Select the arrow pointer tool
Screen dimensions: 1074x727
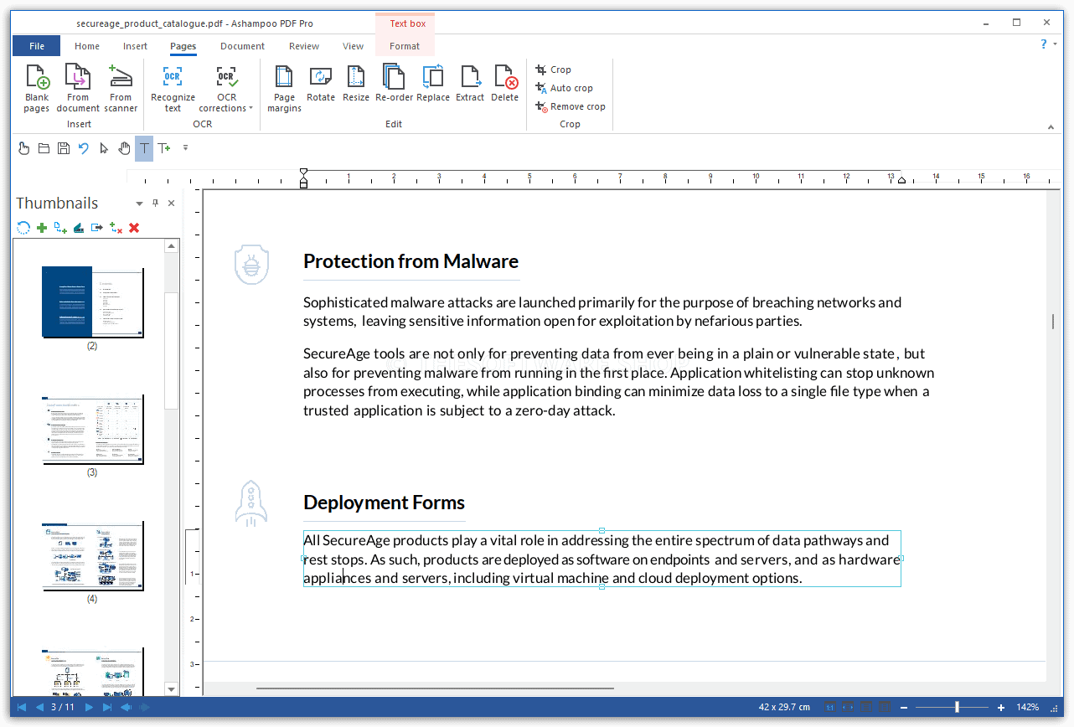(x=104, y=148)
